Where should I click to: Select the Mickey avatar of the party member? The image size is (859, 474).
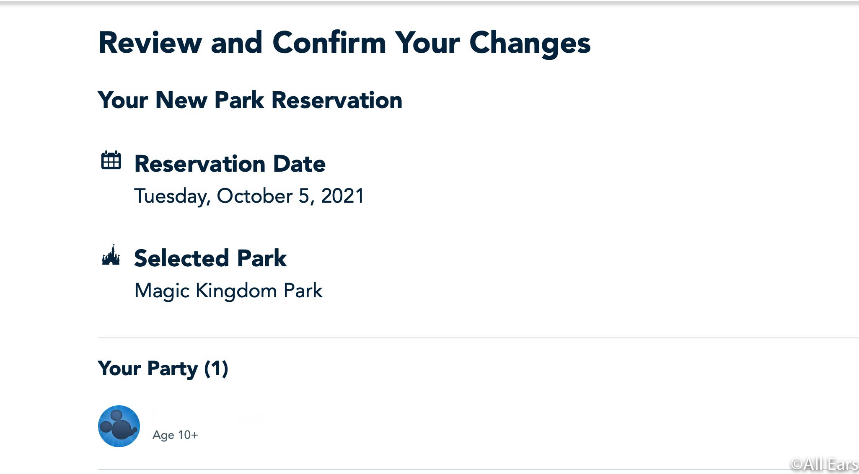[119, 426]
